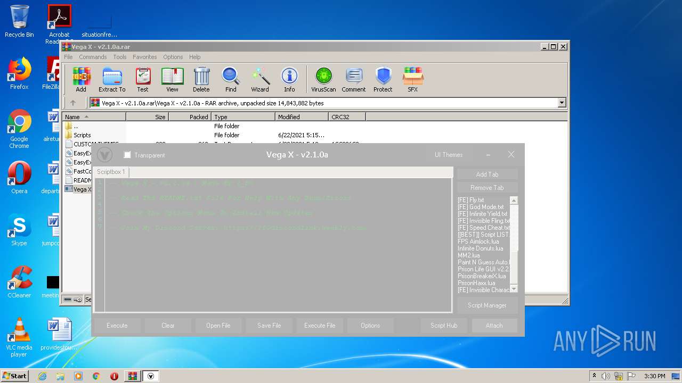
Task: Click the Clear button
Action: point(168,326)
